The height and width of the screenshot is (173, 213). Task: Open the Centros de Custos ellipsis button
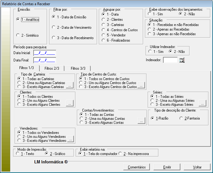pyautogui.click(x=141, y=85)
